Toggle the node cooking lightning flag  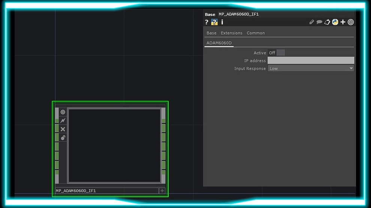pyautogui.click(x=63, y=120)
